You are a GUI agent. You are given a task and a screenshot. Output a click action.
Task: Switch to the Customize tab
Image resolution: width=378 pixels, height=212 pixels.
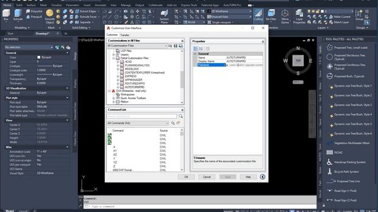(112, 35)
